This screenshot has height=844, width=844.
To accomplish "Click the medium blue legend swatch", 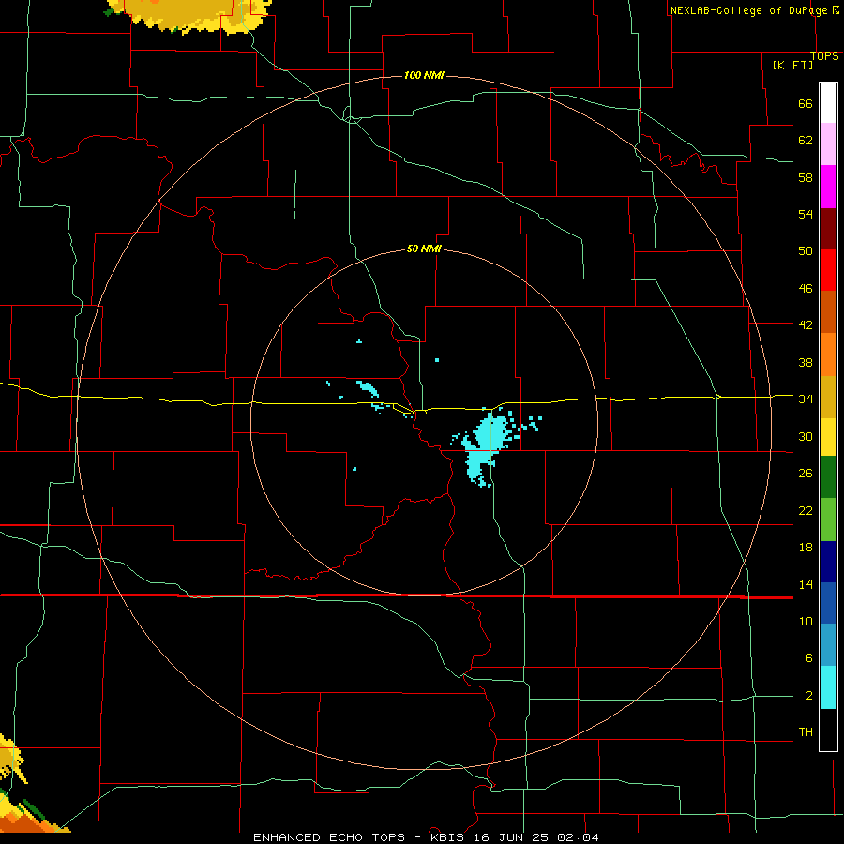I will [828, 603].
